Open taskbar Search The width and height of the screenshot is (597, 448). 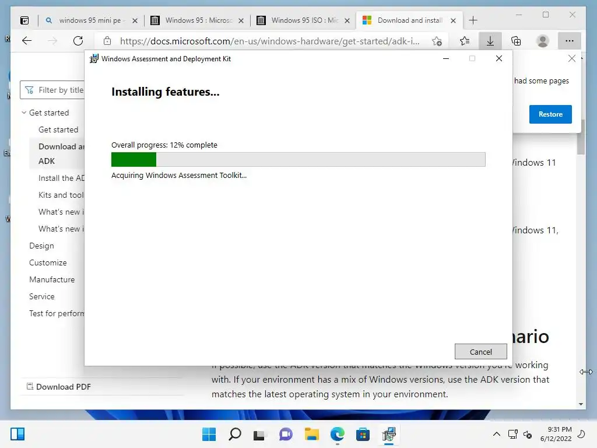[x=234, y=434]
